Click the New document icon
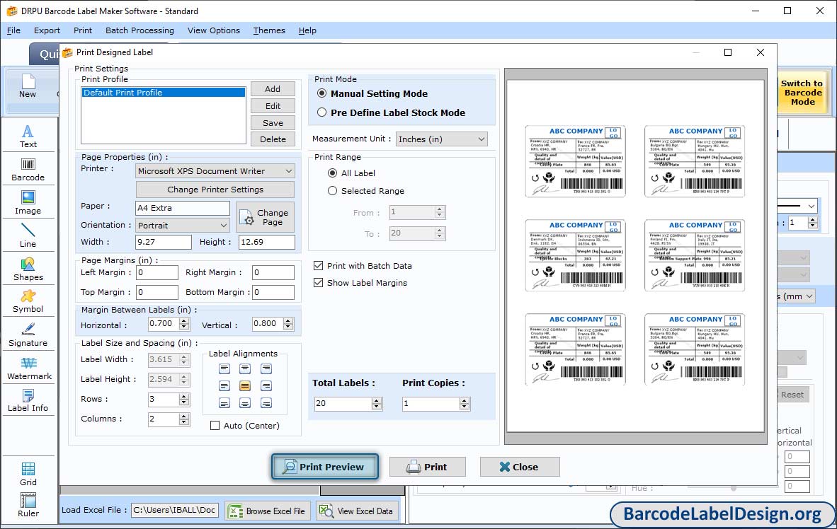 [x=28, y=86]
